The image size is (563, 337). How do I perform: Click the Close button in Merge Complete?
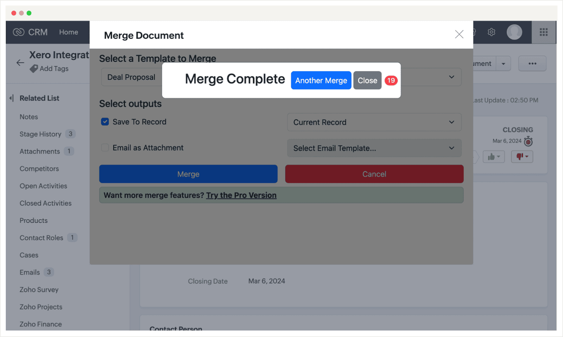click(367, 80)
